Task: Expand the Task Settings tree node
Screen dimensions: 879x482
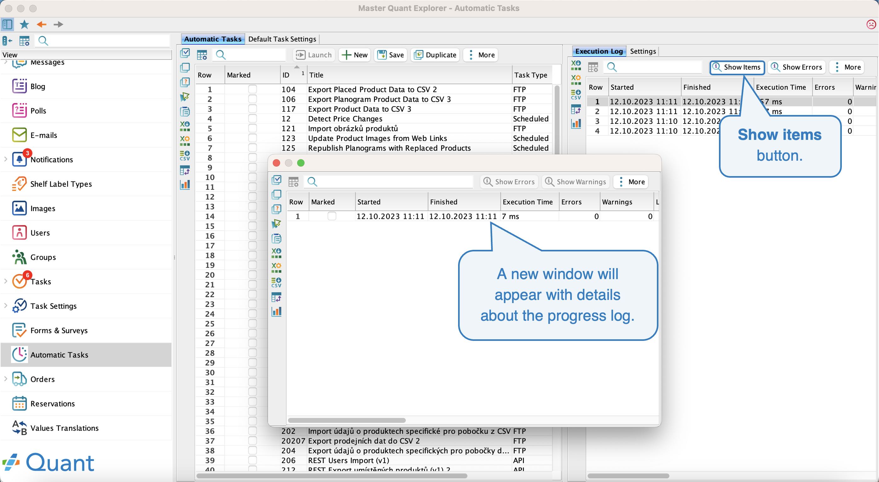Action: pos(6,306)
